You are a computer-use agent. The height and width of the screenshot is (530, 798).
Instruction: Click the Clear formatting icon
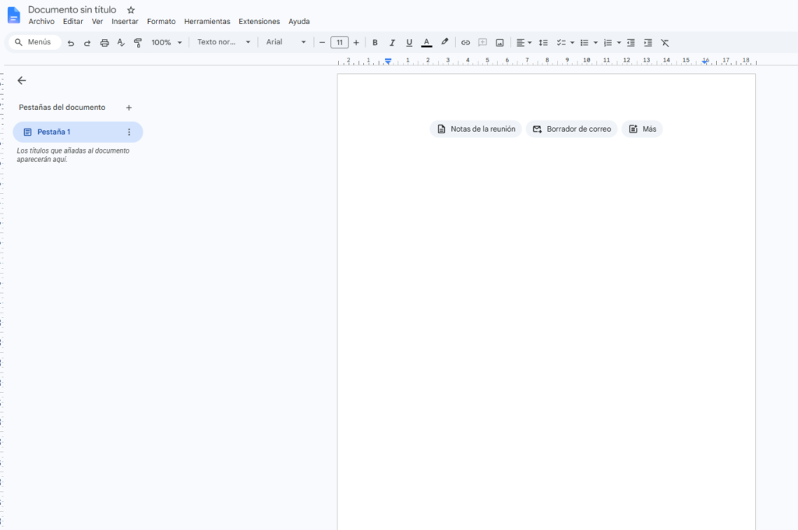(665, 43)
